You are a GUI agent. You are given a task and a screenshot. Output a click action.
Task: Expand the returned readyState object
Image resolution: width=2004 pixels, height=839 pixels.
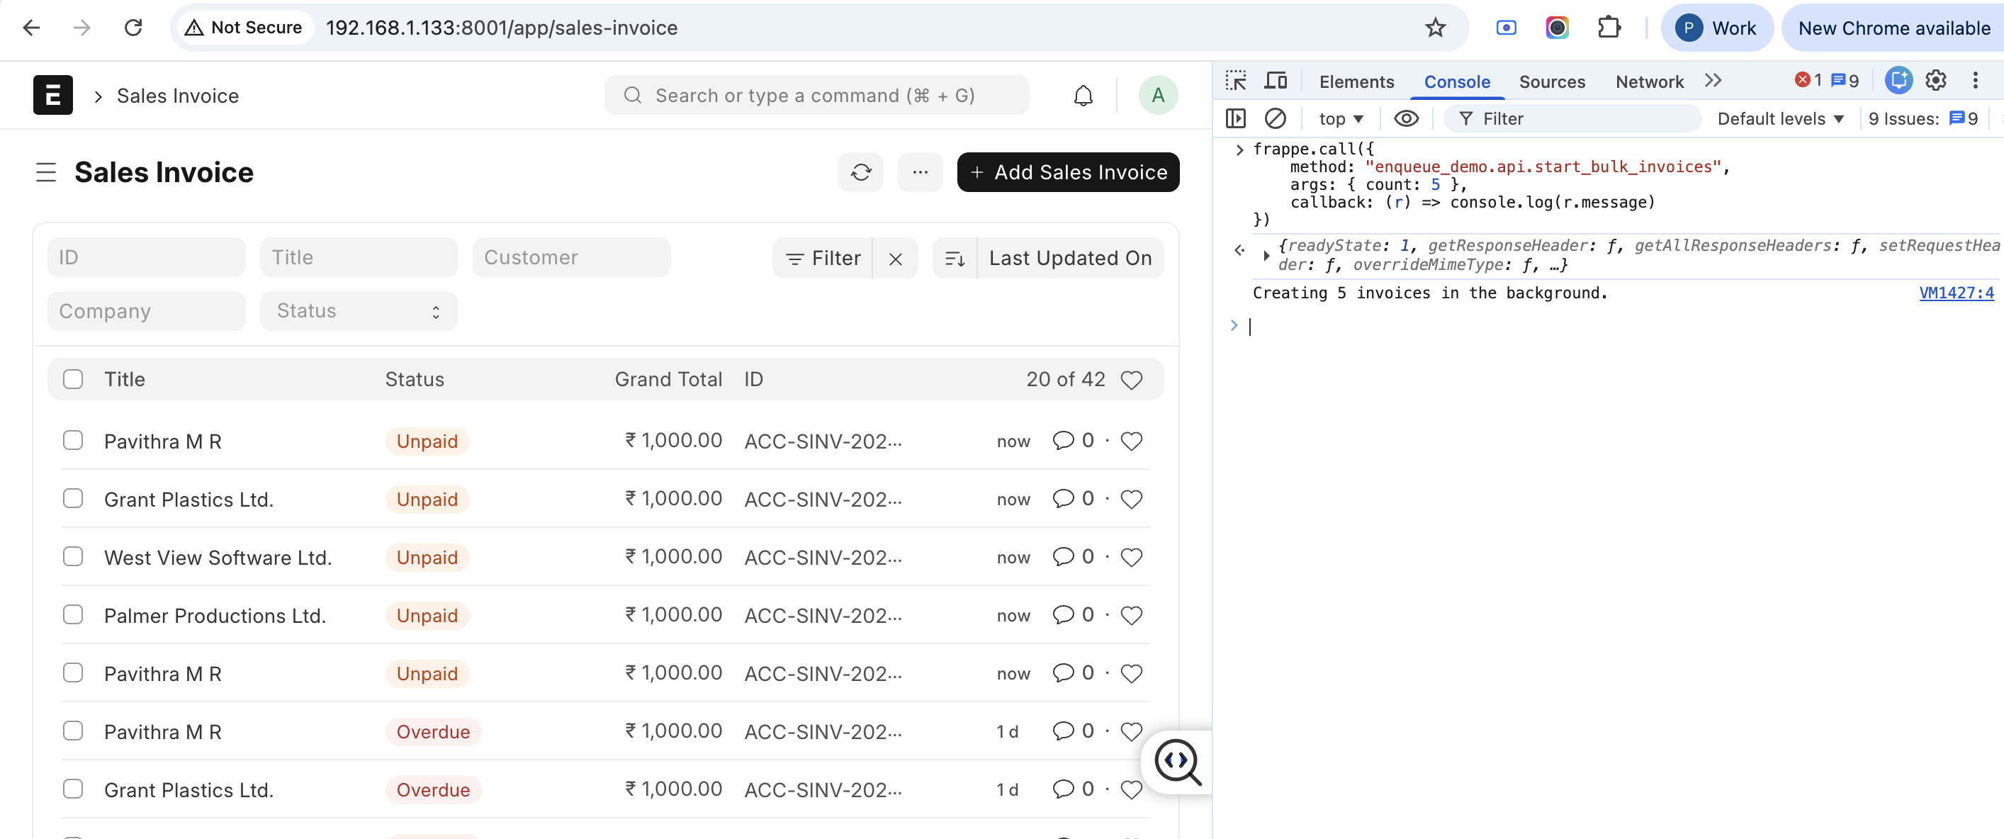coord(1266,255)
